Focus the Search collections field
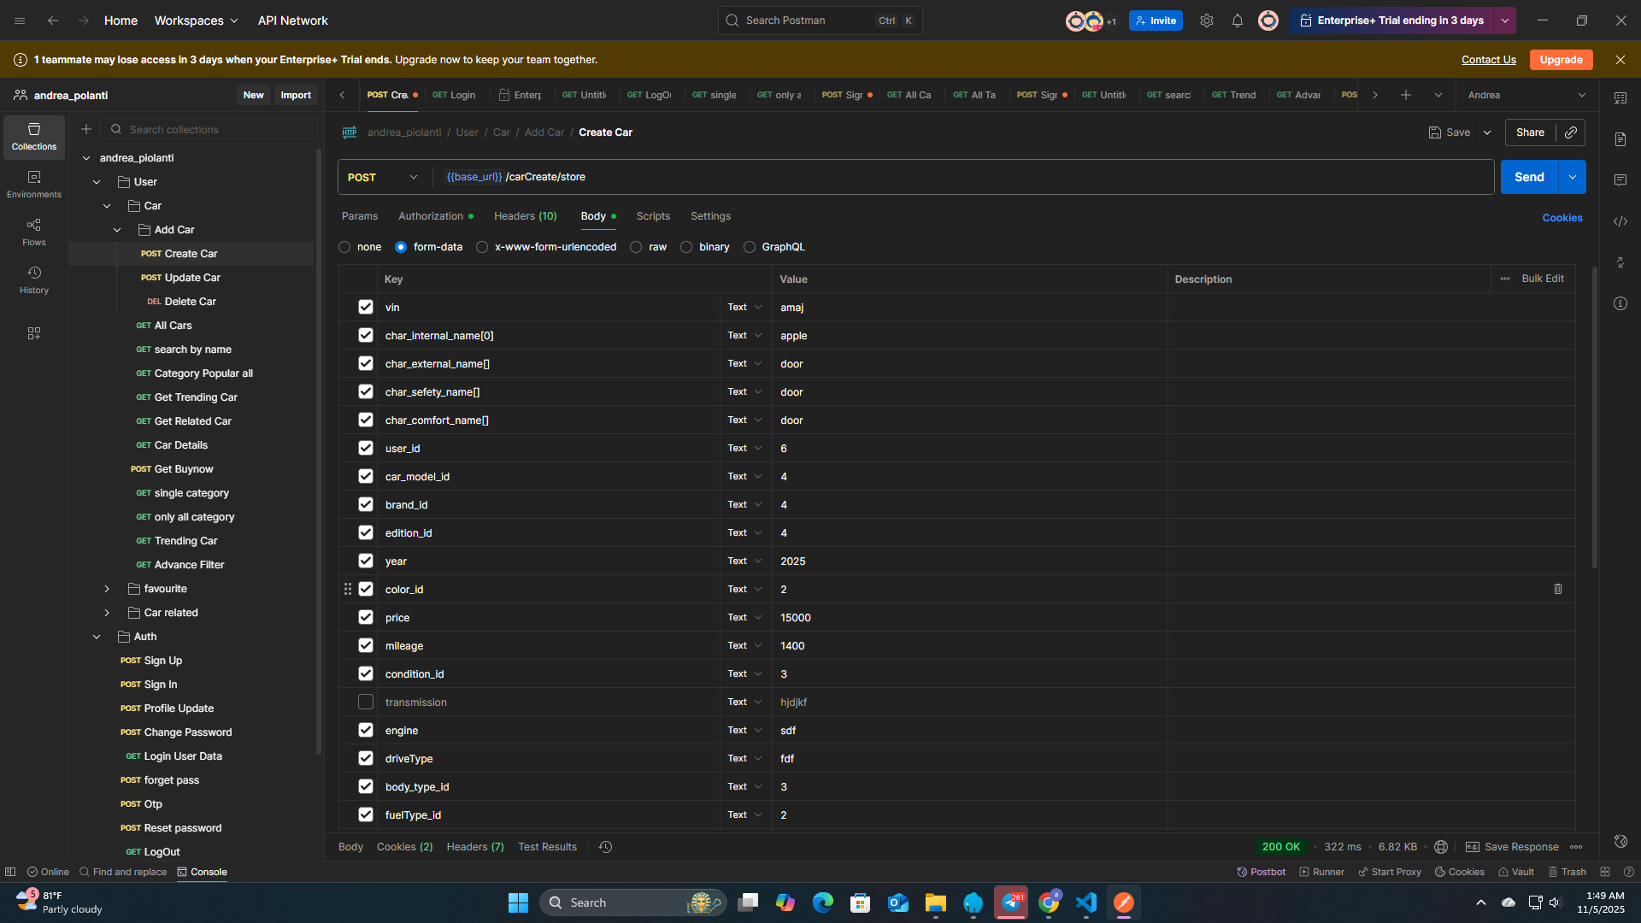1641x923 pixels. click(x=210, y=129)
